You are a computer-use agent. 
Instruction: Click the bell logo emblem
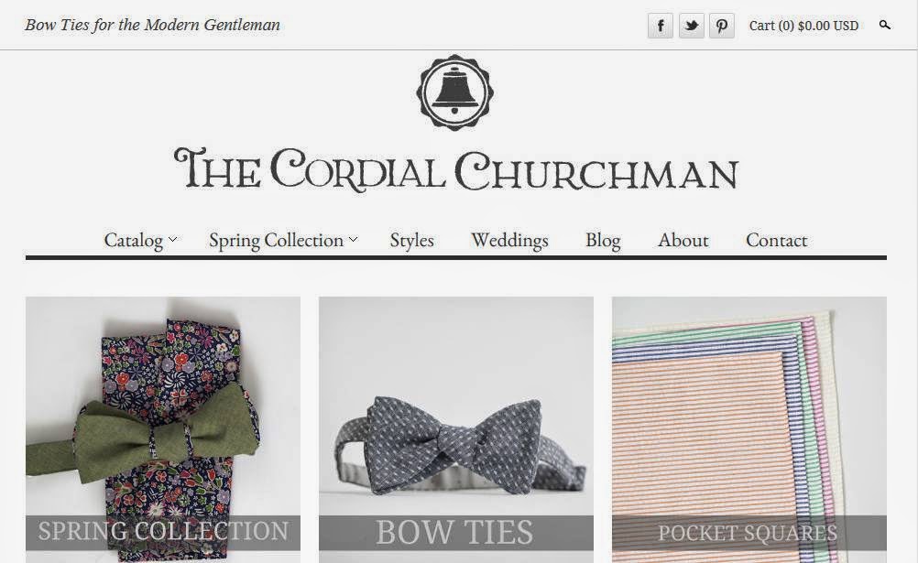(x=455, y=92)
